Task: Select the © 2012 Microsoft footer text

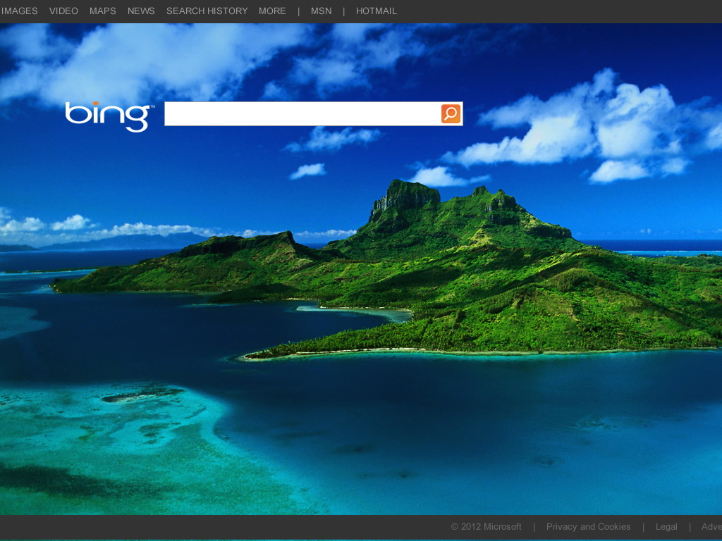Action: (487, 527)
